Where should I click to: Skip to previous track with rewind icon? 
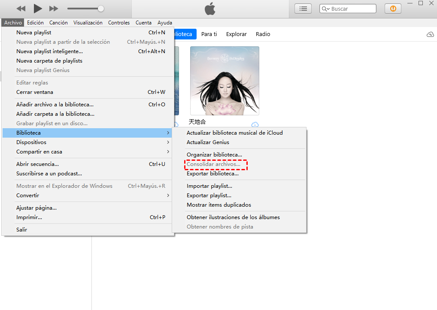(x=21, y=9)
